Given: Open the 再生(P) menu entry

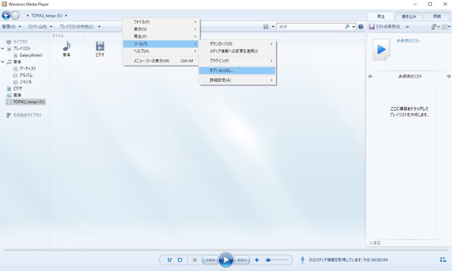Looking at the screenshot, I should 161,36.
